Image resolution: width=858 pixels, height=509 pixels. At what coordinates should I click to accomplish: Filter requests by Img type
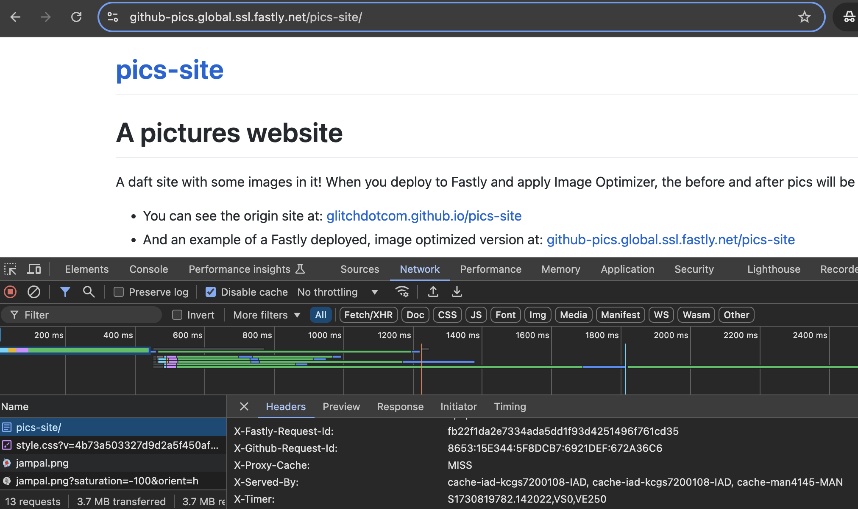point(538,315)
